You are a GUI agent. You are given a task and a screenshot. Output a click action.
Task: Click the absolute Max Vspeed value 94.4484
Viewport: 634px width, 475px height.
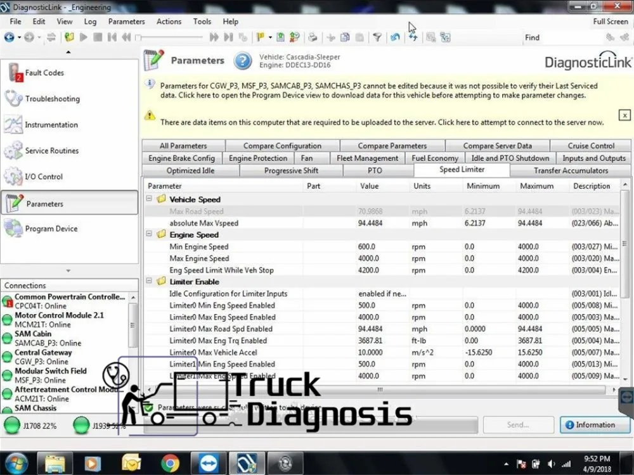click(x=370, y=223)
